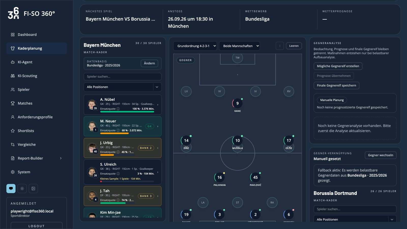The width and height of the screenshot is (407, 229).
Task: Open the three-dot menu next to Leeren
Action: [280, 46]
